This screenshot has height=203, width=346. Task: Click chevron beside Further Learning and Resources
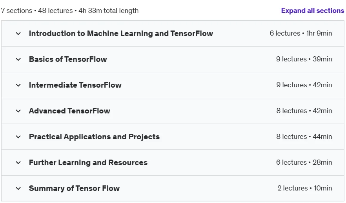tap(18, 163)
